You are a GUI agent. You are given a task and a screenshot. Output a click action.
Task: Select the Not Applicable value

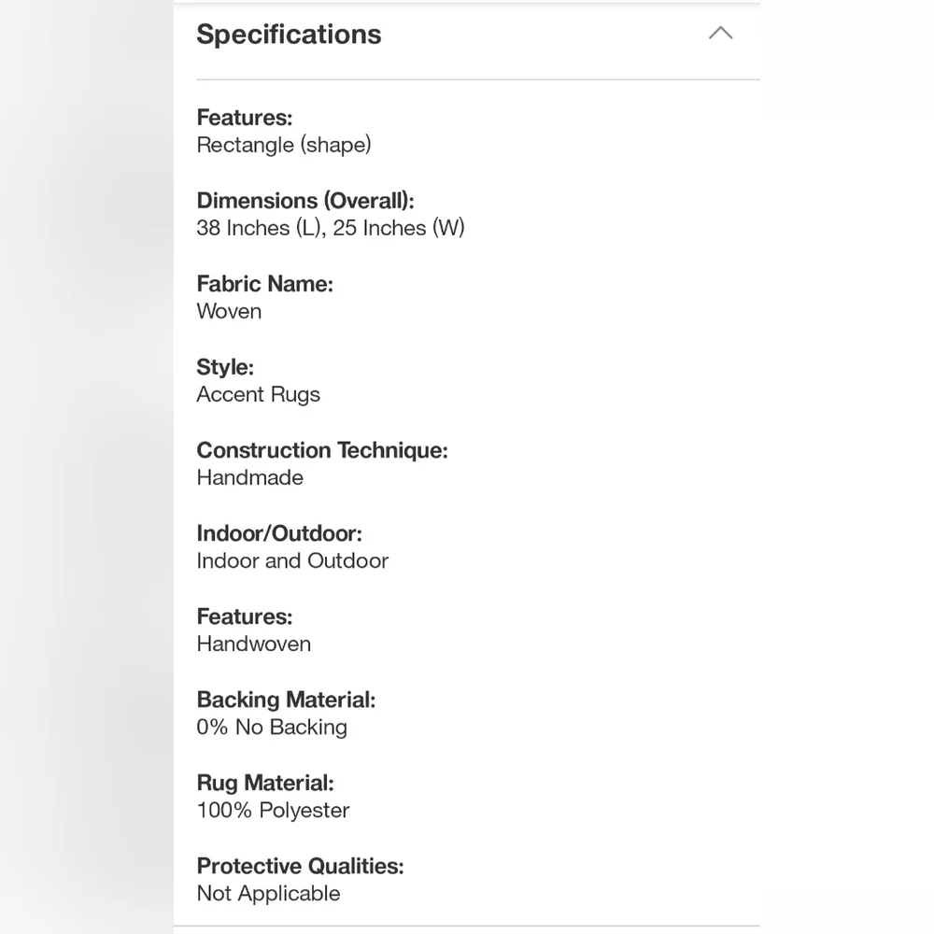tap(269, 894)
